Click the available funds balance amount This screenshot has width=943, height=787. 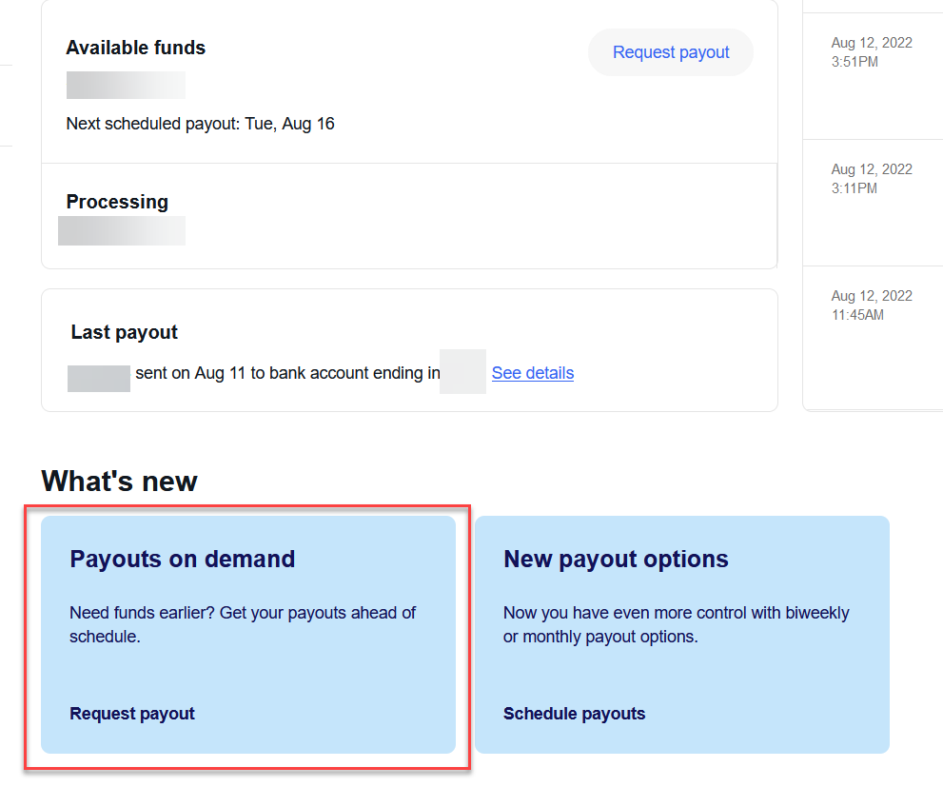126,85
